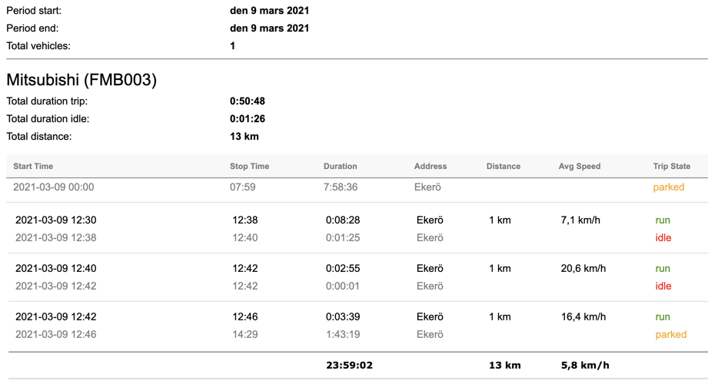This screenshot has height=381, width=708.
Task: Select the Mitsubishi (FMB003) vehicle heading
Action: (81, 80)
